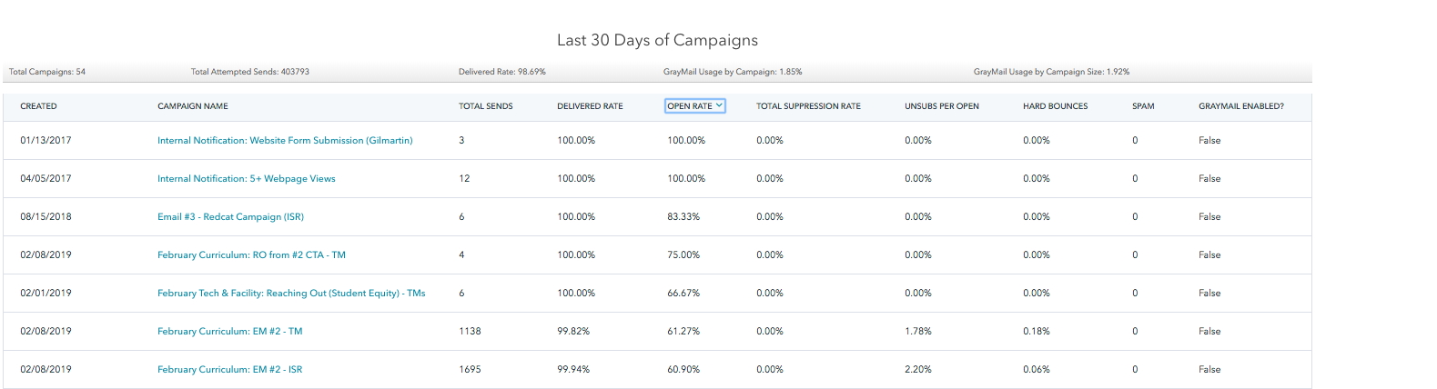Click the Delivered Rate column header
Image resolution: width=1437 pixels, height=389 pixels.
pyautogui.click(x=590, y=106)
